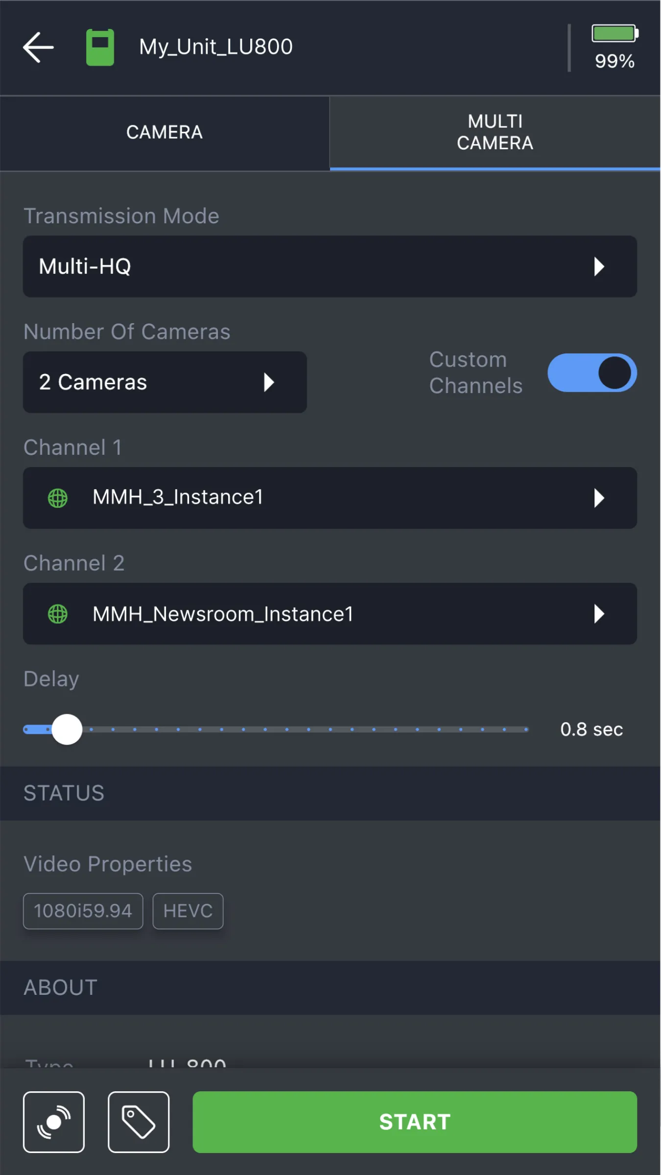Screen dimensions: 661x1175
Task: Turn off the Custom Channels toggle
Action: (x=592, y=373)
